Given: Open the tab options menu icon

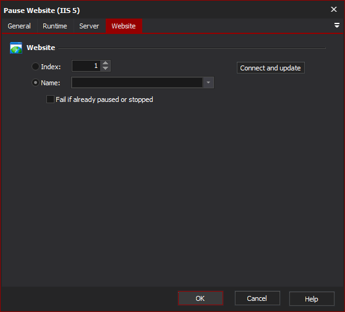Looking at the screenshot, I should pos(336,25).
